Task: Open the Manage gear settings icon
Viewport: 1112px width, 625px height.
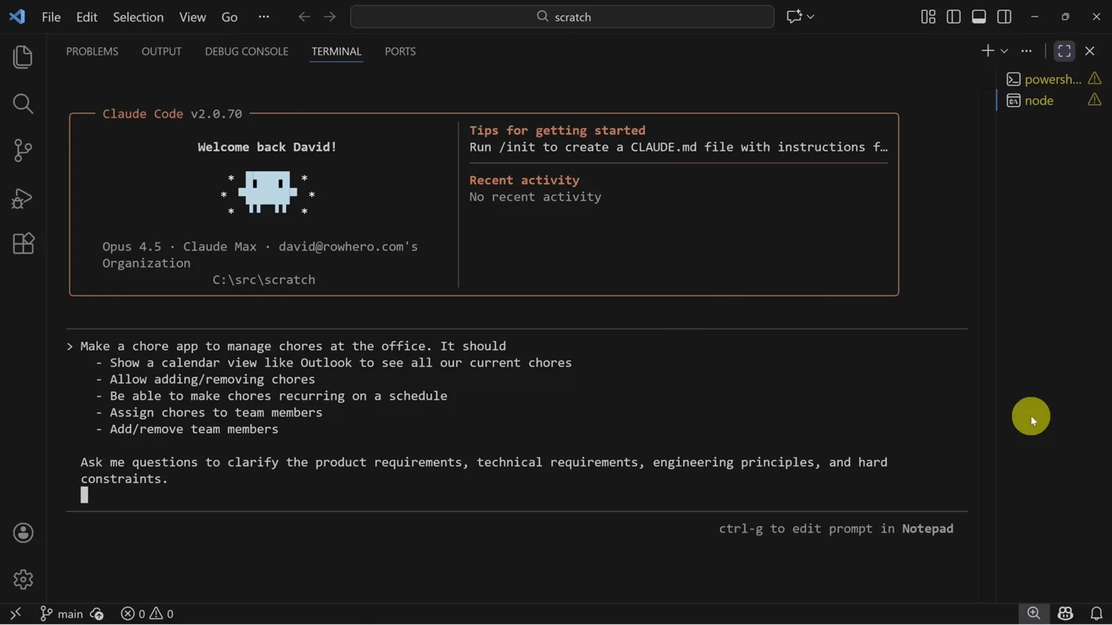Action: 23,579
